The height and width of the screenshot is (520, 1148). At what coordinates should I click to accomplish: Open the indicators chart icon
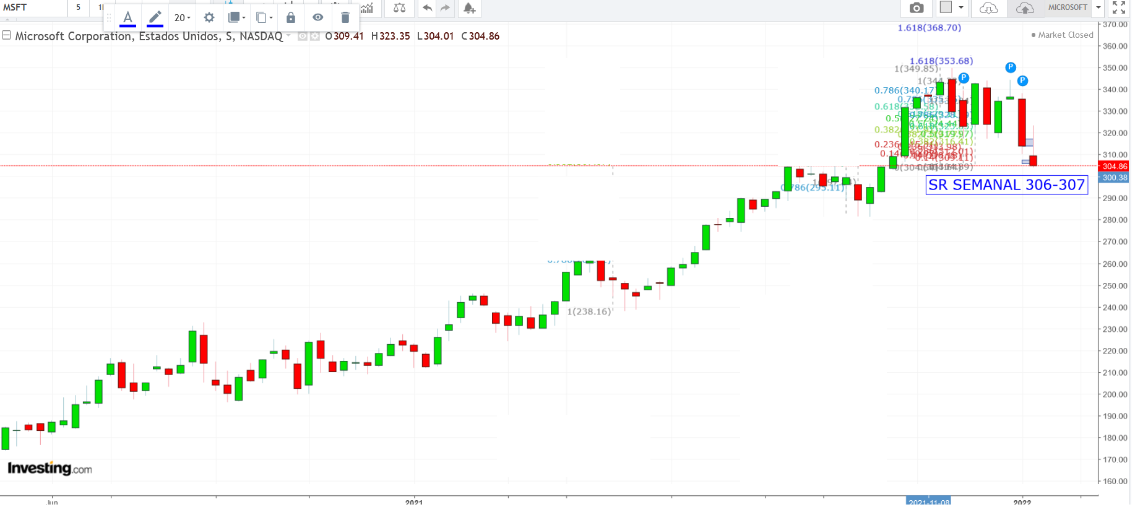(x=368, y=8)
